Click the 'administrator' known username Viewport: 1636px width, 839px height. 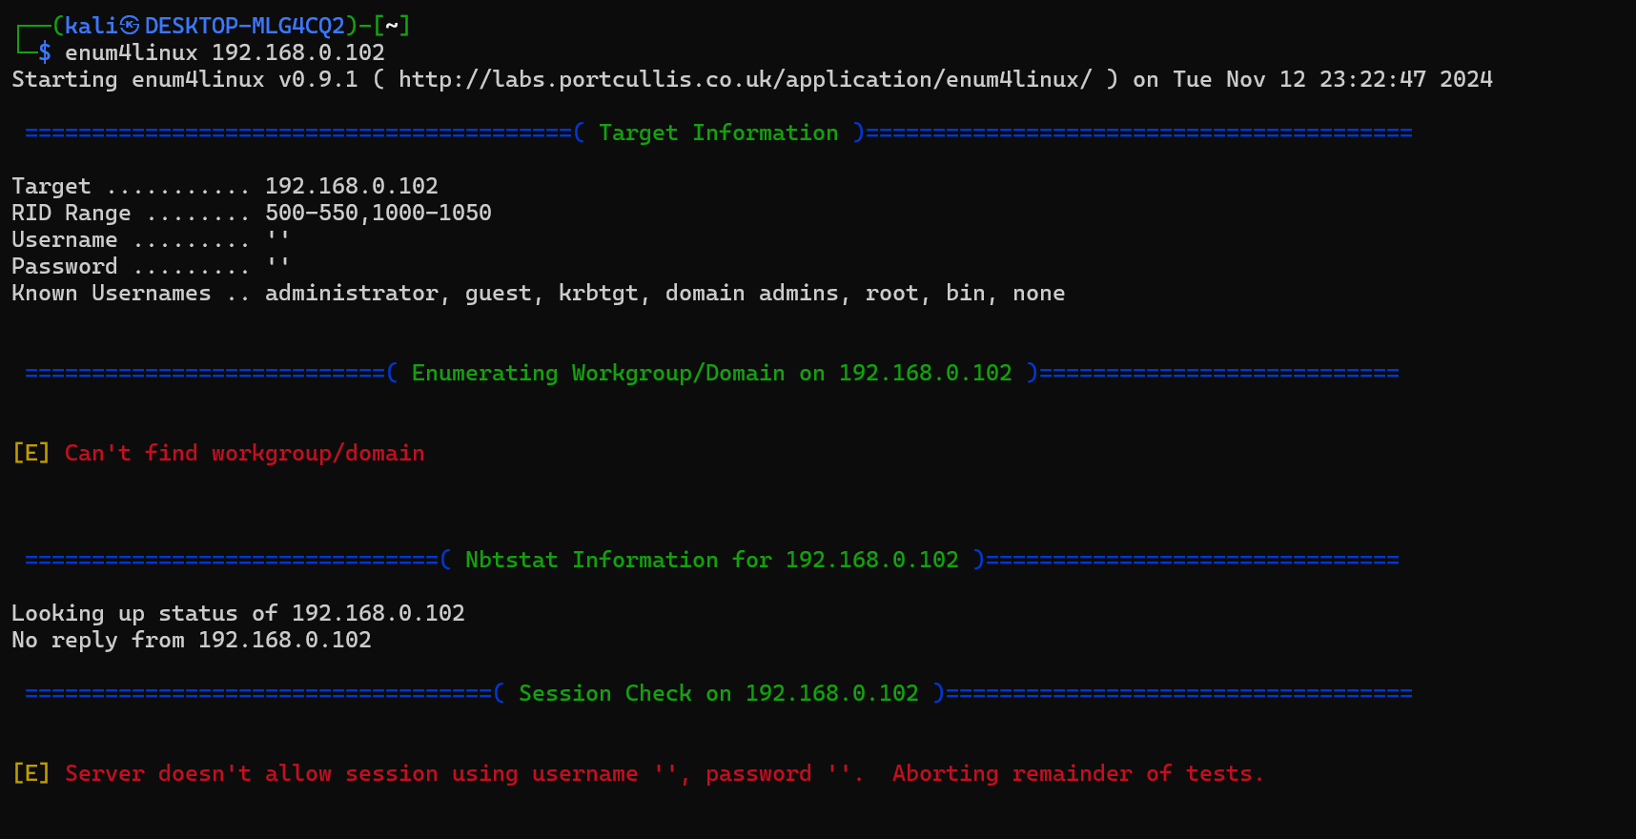tap(352, 294)
